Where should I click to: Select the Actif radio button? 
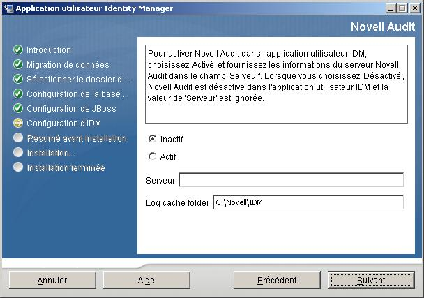click(x=153, y=156)
